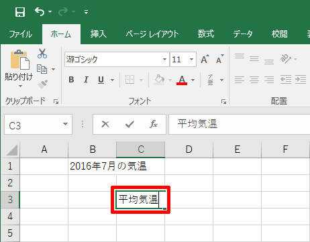Image resolution: width=310 pixels, height=242 pixels.
Task: Click the Name Box showing C3
Action: pyautogui.click(x=38, y=125)
